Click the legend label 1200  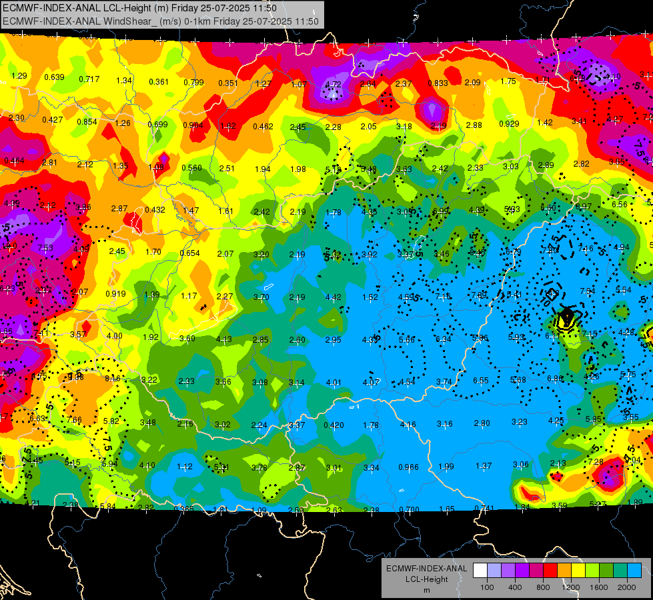point(570,587)
